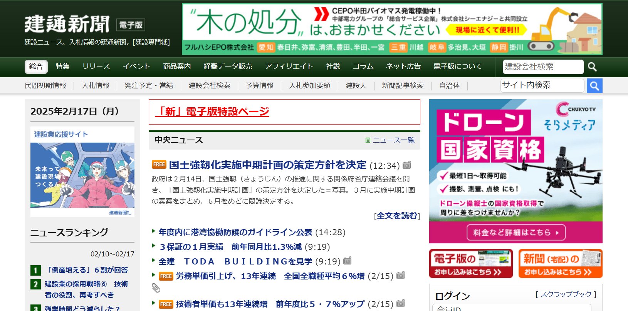Click the blue site search button

pos(594,86)
